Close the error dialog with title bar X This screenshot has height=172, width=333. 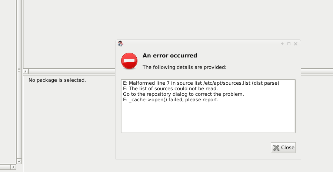click(296, 44)
